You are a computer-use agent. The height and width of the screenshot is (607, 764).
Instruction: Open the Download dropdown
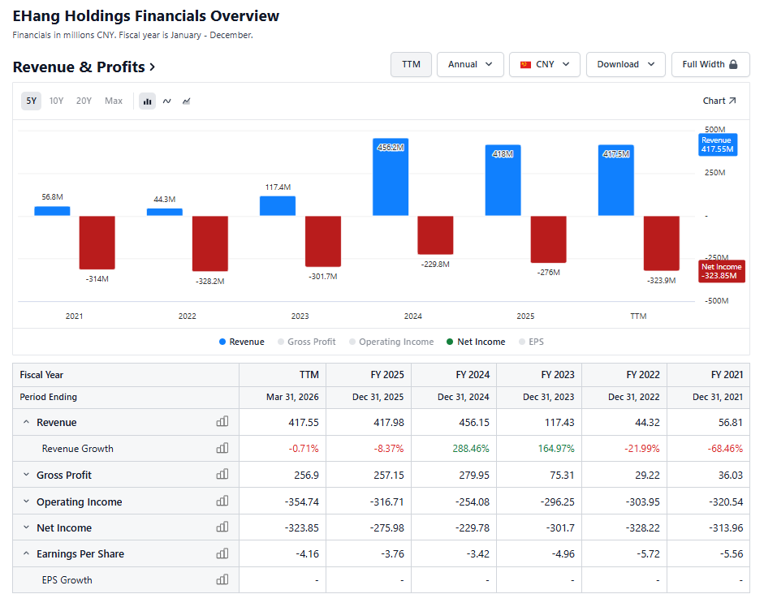click(626, 64)
